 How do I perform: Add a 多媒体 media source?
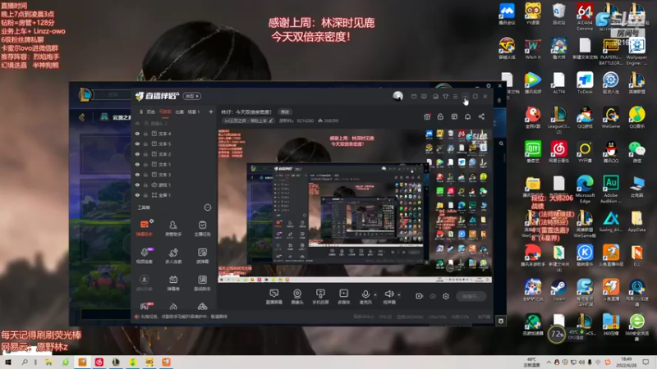pyautogui.click(x=343, y=296)
